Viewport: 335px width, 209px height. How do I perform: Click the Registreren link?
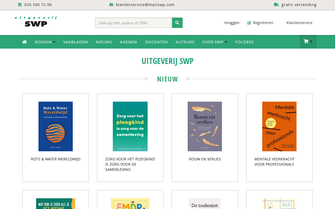tap(263, 23)
